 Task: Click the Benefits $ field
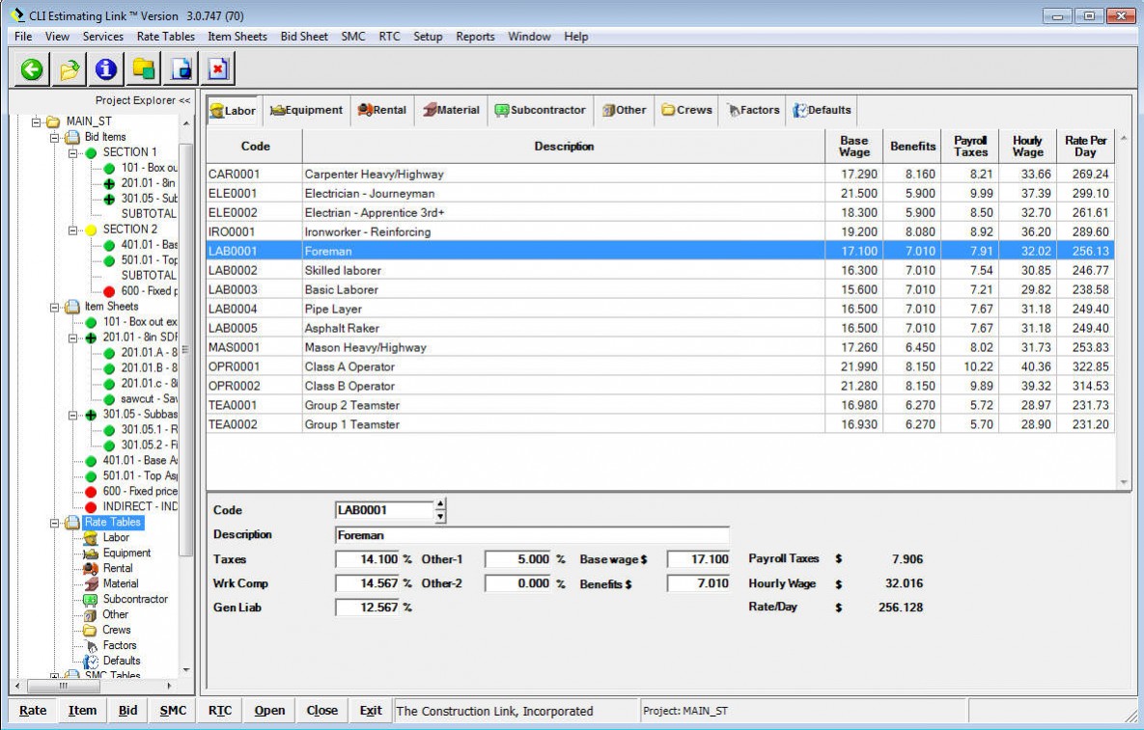(698, 583)
